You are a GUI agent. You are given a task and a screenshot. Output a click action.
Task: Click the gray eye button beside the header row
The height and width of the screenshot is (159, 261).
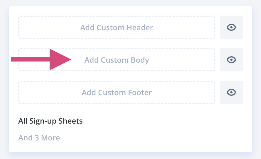pyautogui.click(x=231, y=27)
